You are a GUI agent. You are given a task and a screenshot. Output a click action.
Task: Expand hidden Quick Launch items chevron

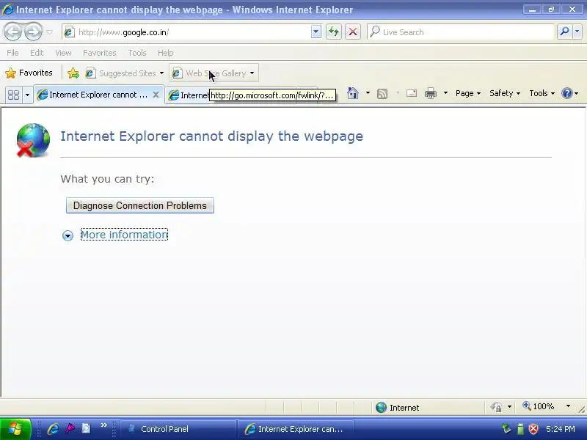(x=103, y=425)
